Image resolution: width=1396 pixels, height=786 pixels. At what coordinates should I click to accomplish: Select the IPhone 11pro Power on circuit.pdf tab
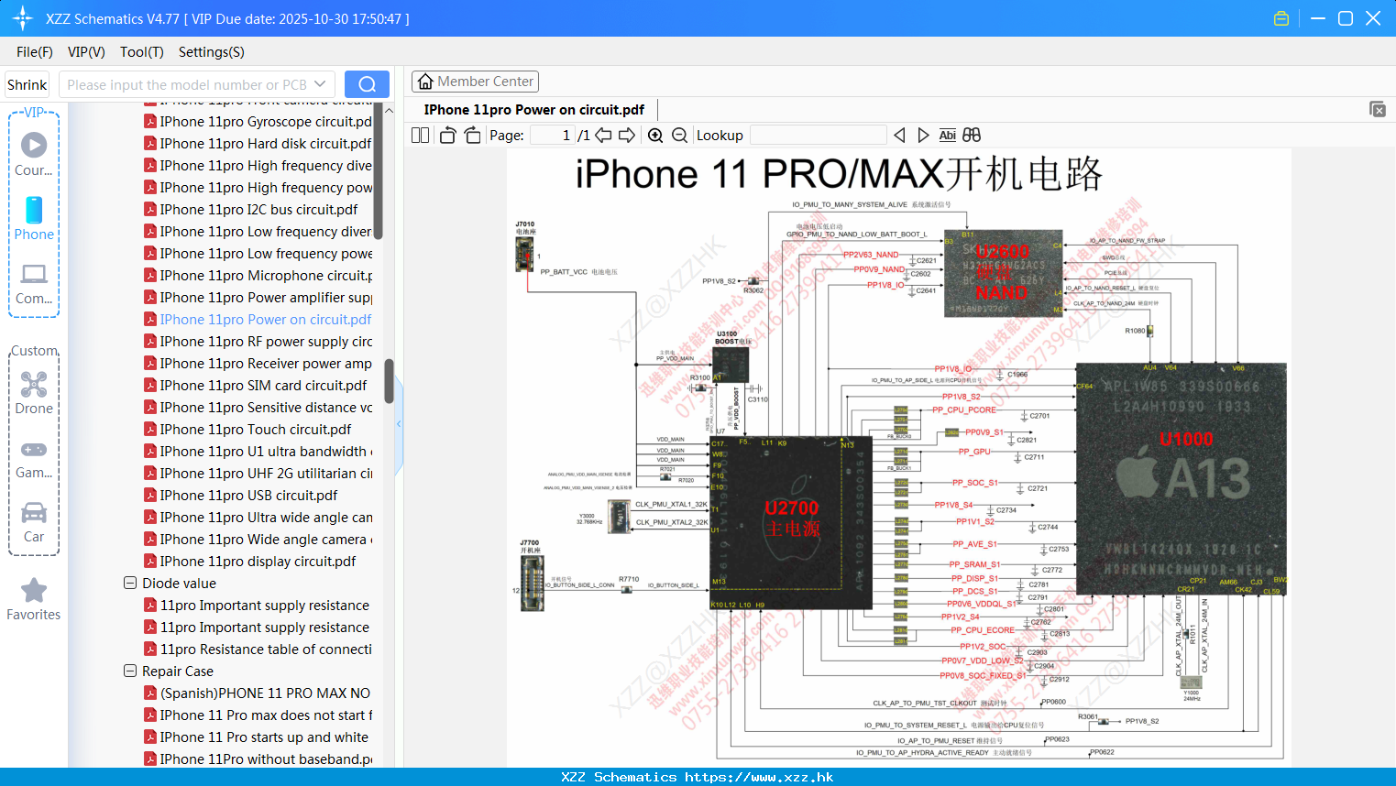(533, 110)
